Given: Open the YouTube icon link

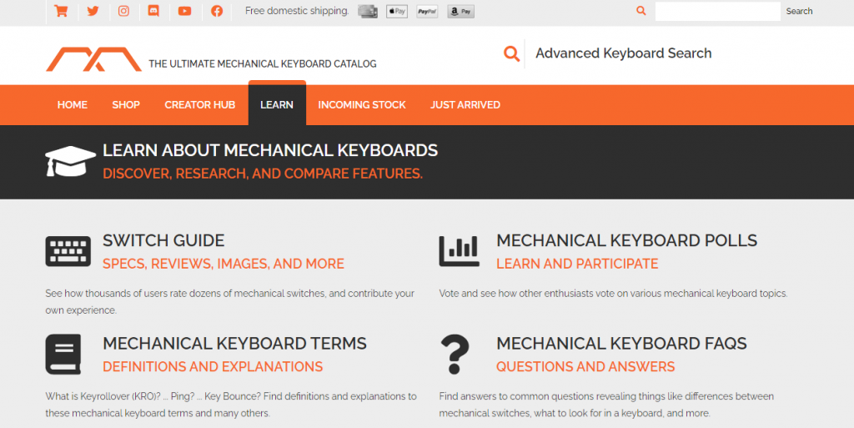Looking at the screenshot, I should tap(184, 11).
